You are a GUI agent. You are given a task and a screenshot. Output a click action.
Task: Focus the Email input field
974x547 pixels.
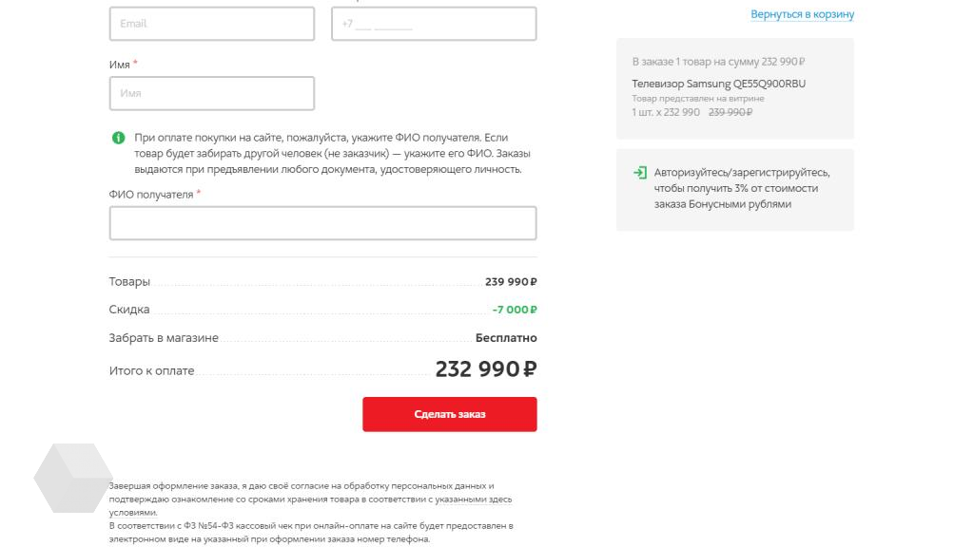[212, 24]
